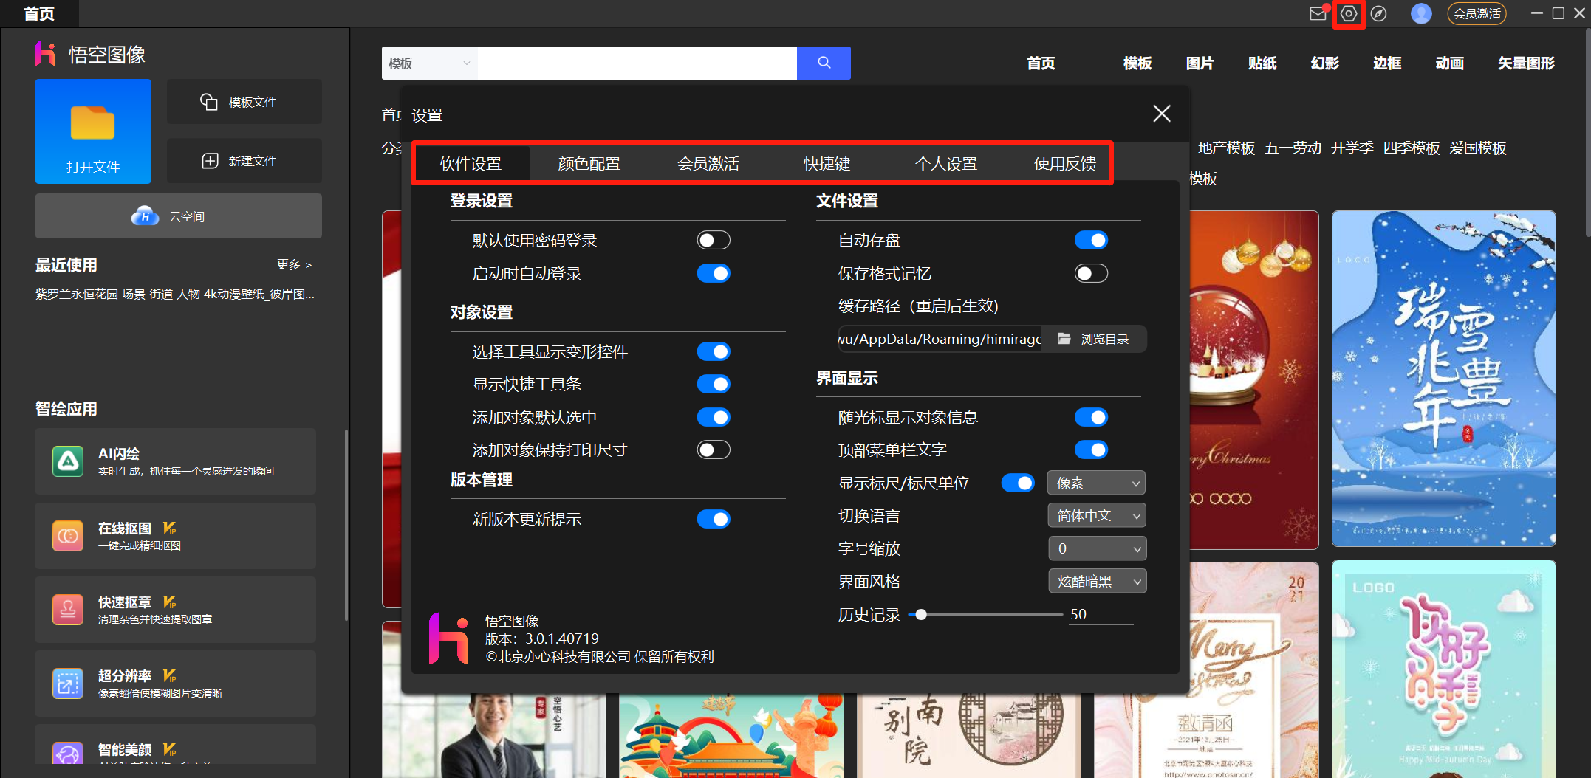Switch to the 个人设置 tab
This screenshot has width=1591, height=778.
945,163
